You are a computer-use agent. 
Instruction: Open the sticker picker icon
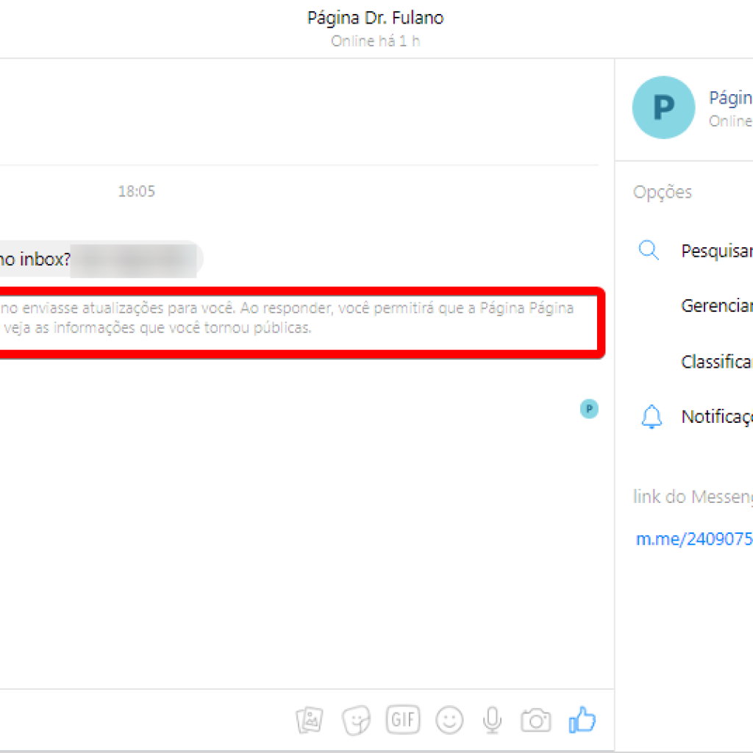click(356, 720)
